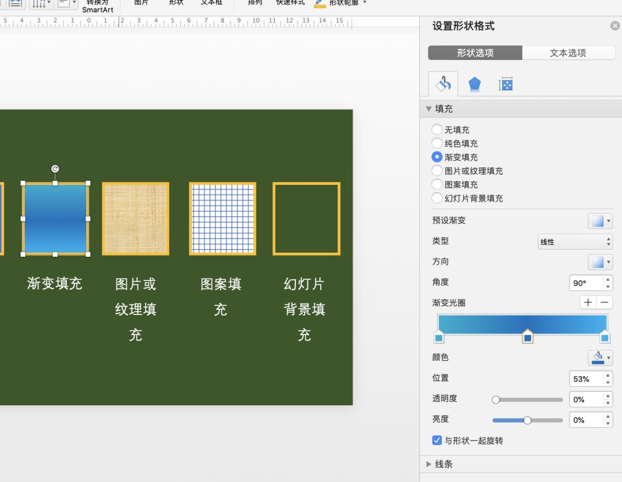Increase 角度 with the stepper

[x=608, y=279]
